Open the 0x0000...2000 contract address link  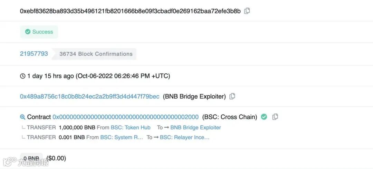pos(125,117)
